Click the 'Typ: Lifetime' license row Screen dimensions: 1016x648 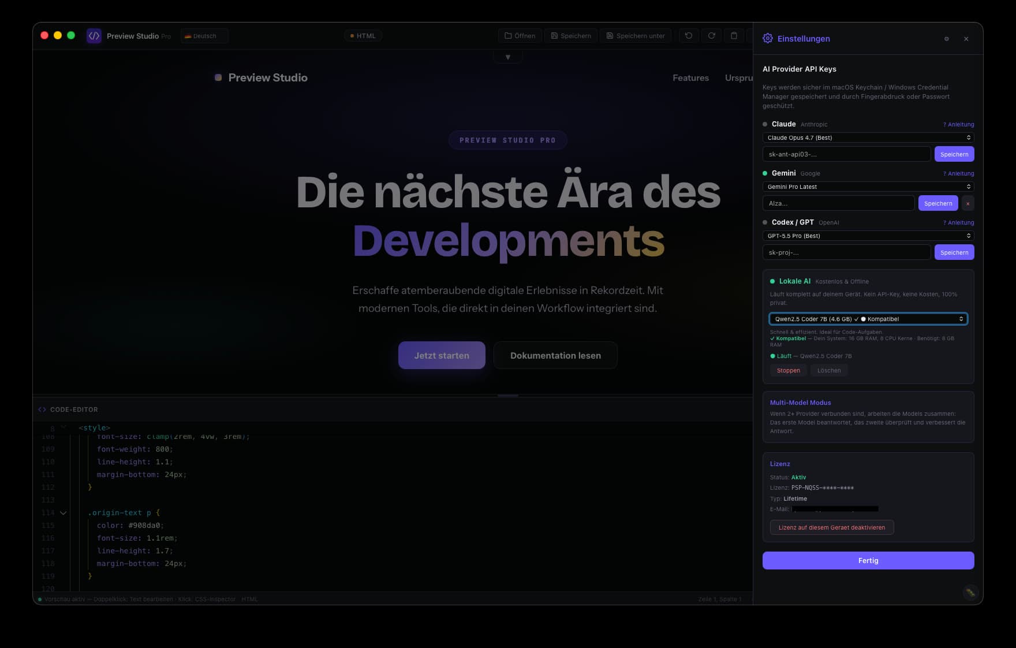[789, 498]
